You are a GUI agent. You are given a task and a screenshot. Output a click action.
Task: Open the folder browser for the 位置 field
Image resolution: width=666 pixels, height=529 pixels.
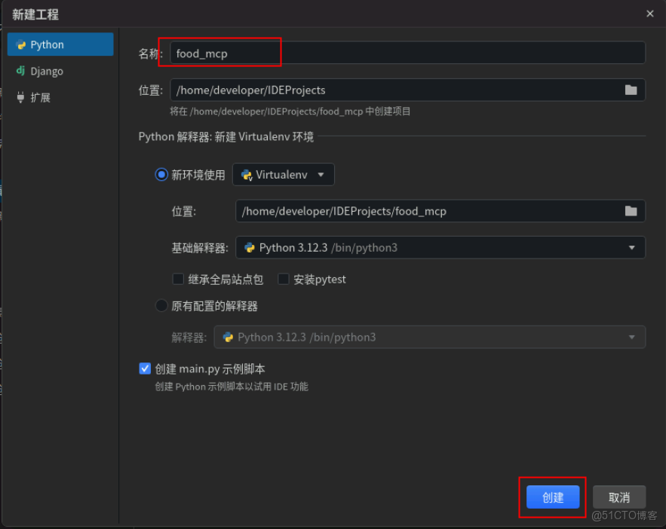pos(631,89)
